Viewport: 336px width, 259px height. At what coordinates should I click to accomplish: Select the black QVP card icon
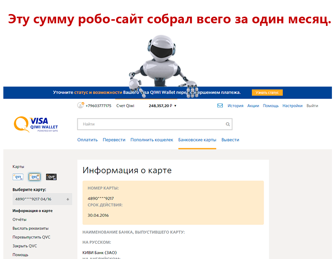pos(51,177)
